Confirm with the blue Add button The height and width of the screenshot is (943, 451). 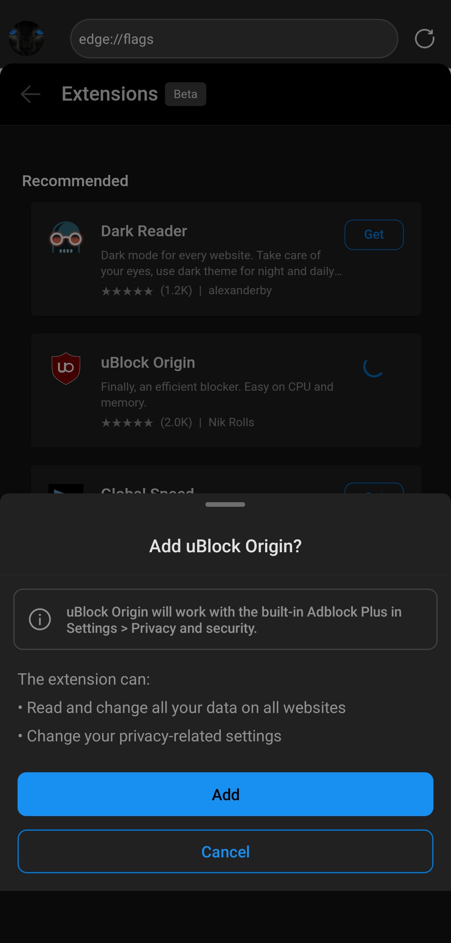[x=225, y=794]
